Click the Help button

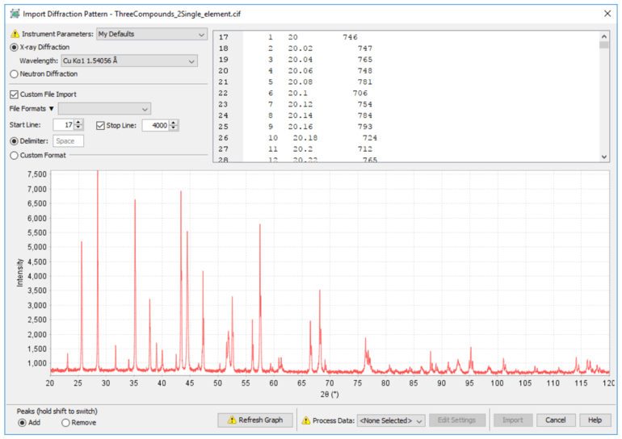click(x=595, y=420)
